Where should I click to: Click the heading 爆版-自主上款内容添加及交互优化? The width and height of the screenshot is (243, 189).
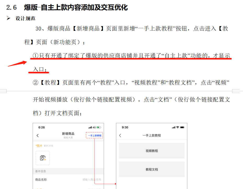point(76,7)
